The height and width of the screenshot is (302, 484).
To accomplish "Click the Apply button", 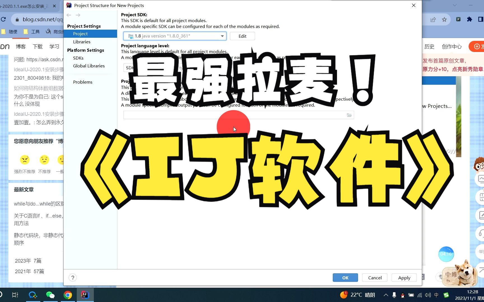I will [x=404, y=278].
